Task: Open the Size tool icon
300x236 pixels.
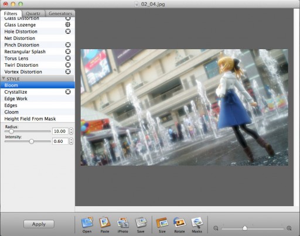Action: [x=162, y=223]
